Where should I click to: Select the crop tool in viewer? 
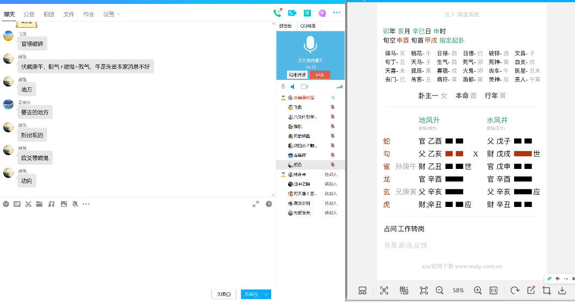point(547,291)
